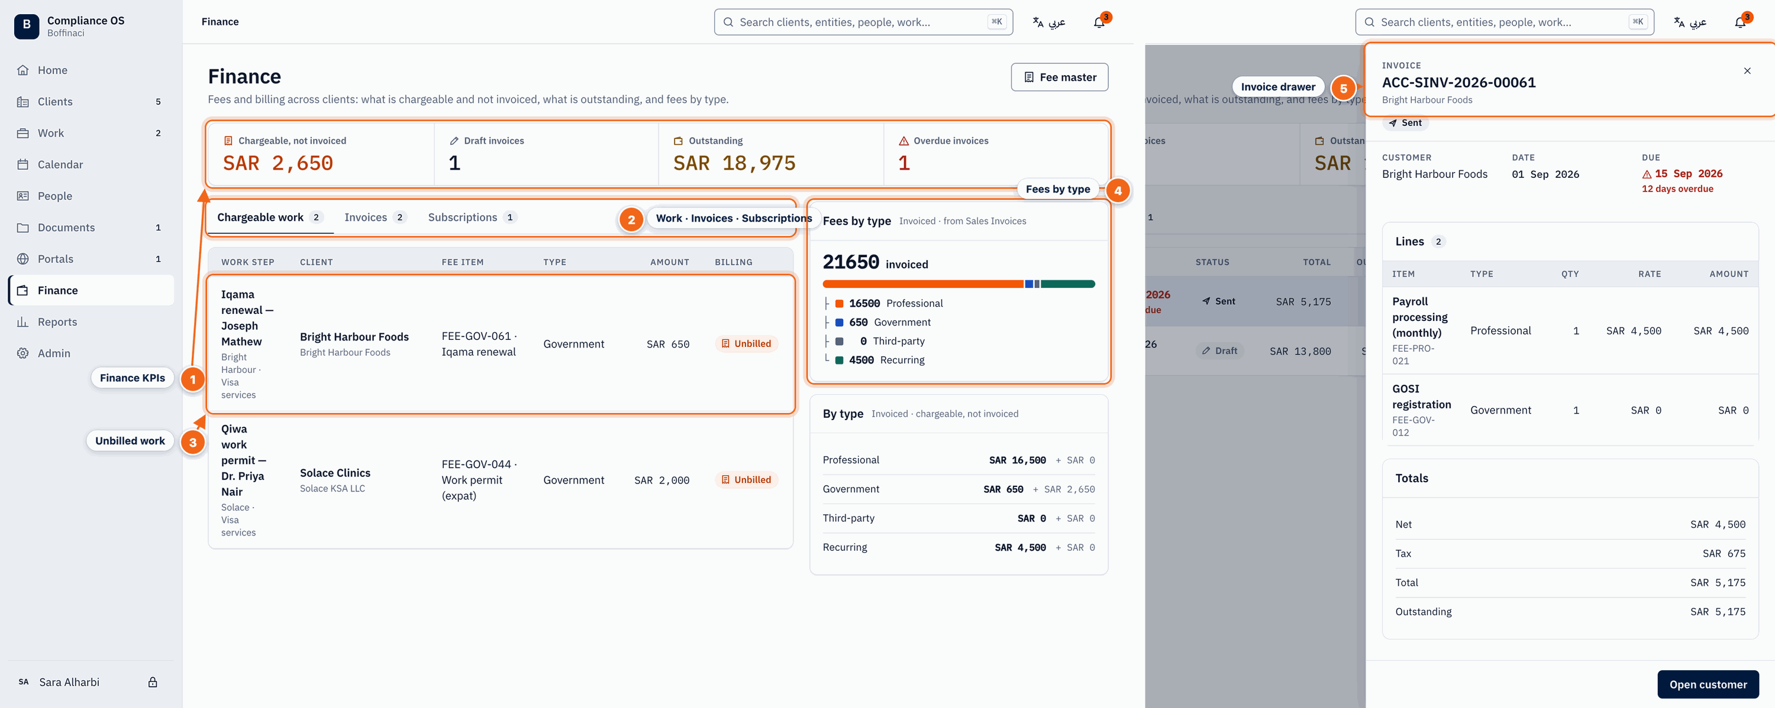Open the Fee master page
1775x708 pixels.
[x=1059, y=77]
